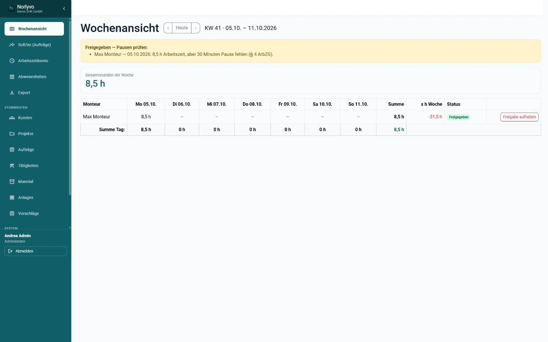
Task: Click the Wochenansicht sidebar icon
Action: [12, 29]
